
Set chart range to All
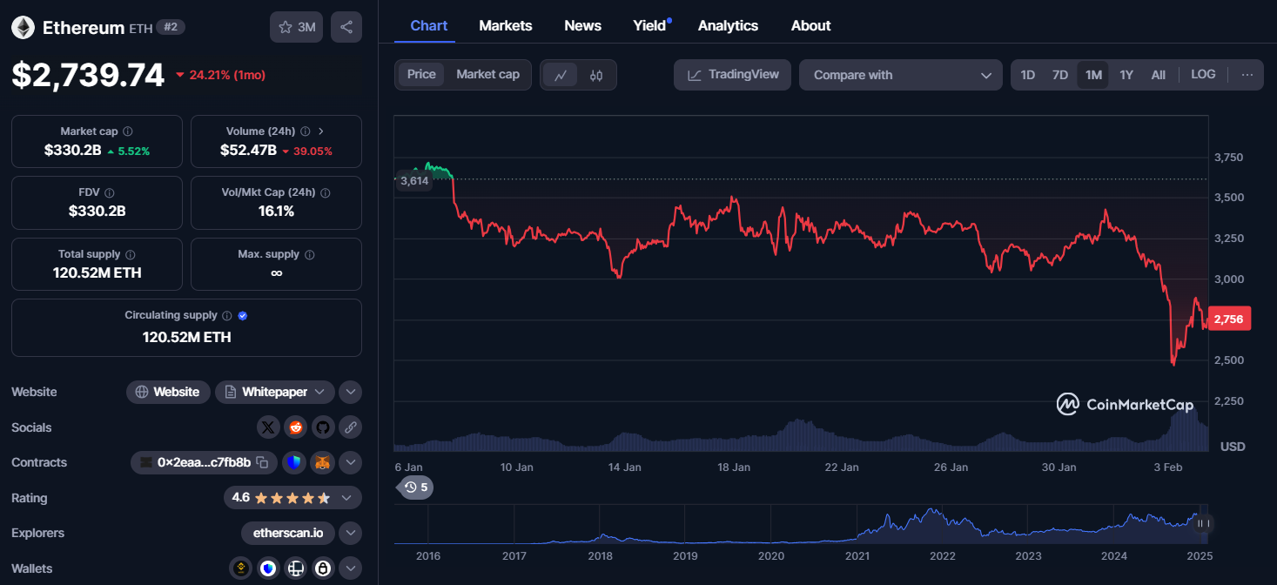pos(1159,75)
